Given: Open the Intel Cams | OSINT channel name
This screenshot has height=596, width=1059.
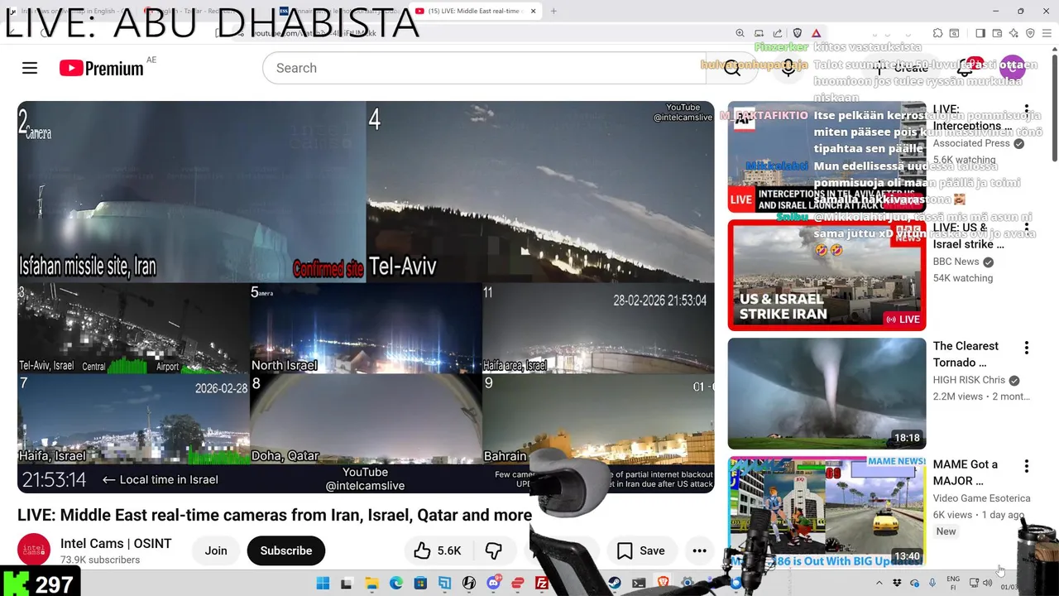Looking at the screenshot, I should pyautogui.click(x=116, y=544).
